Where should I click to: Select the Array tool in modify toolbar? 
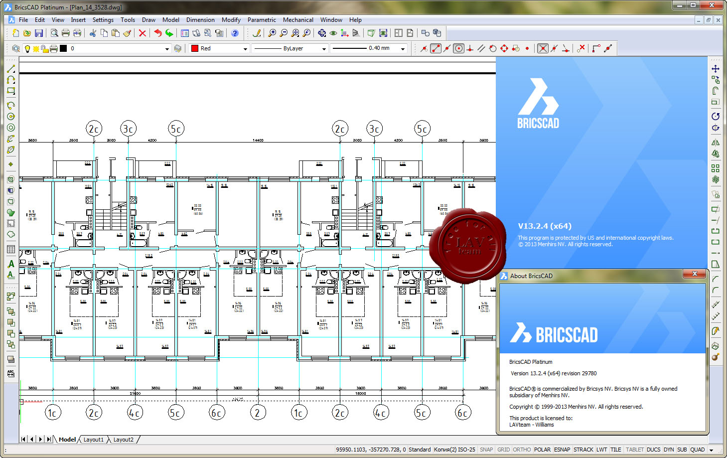click(x=716, y=168)
